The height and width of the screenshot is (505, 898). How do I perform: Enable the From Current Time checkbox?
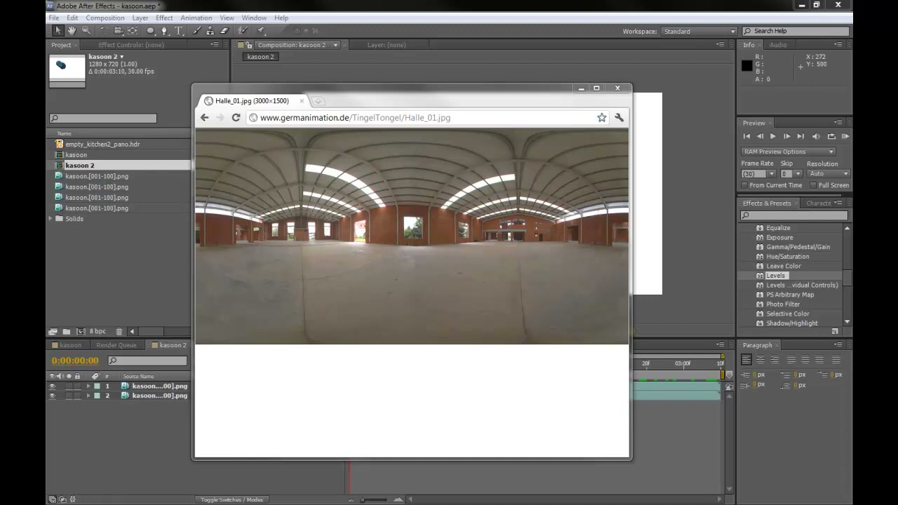point(744,185)
